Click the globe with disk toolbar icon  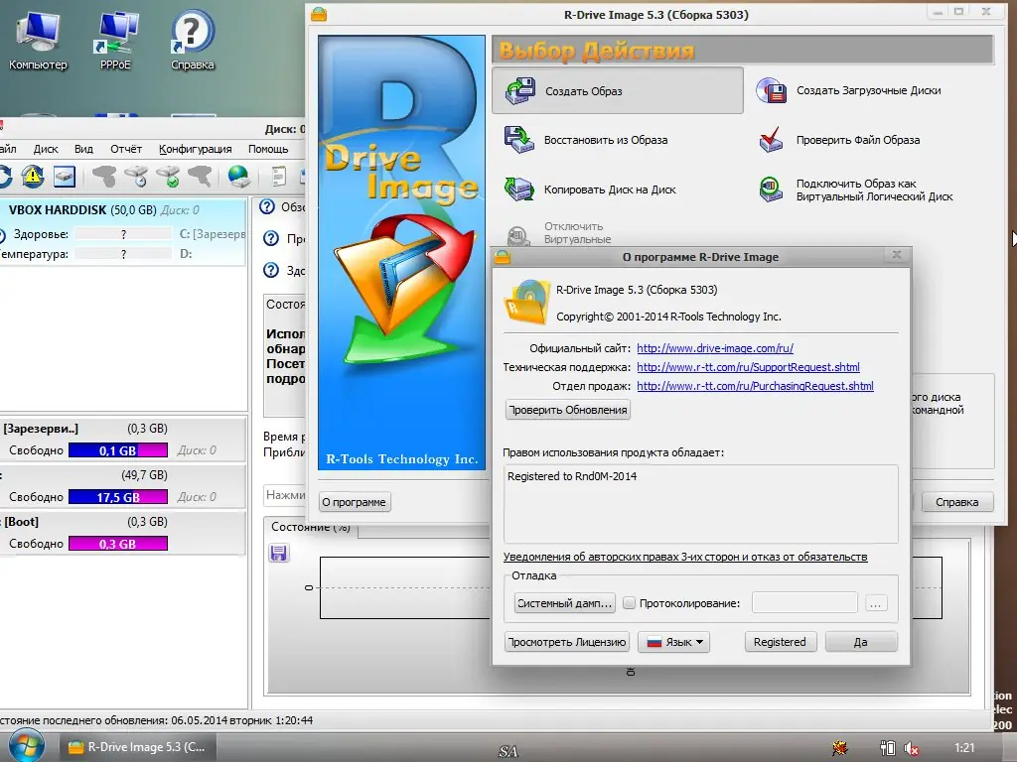(x=238, y=177)
